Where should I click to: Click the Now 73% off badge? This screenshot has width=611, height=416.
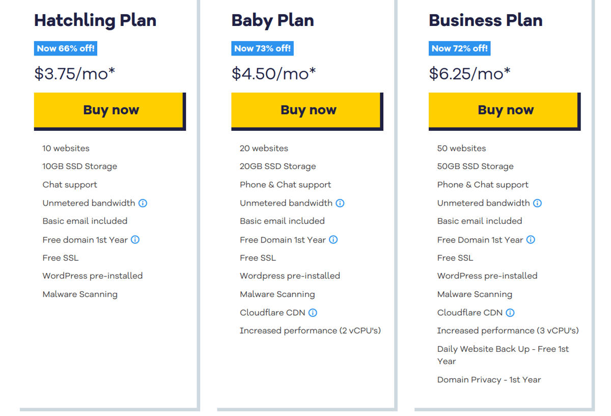(x=262, y=48)
